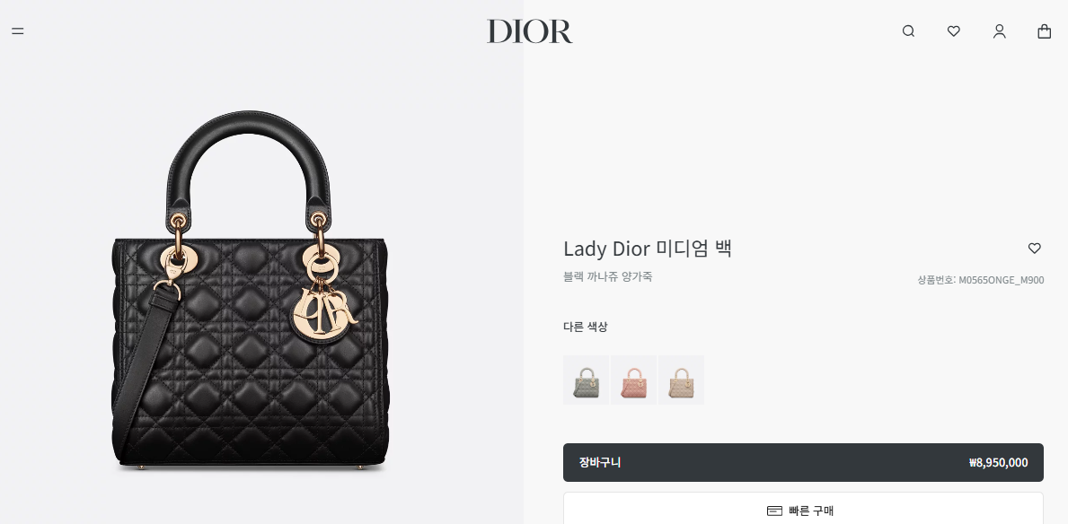Click the Lady Dior 미디엄 백 title
This screenshot has height=524, width=1068.
click(x=647, y=249)
